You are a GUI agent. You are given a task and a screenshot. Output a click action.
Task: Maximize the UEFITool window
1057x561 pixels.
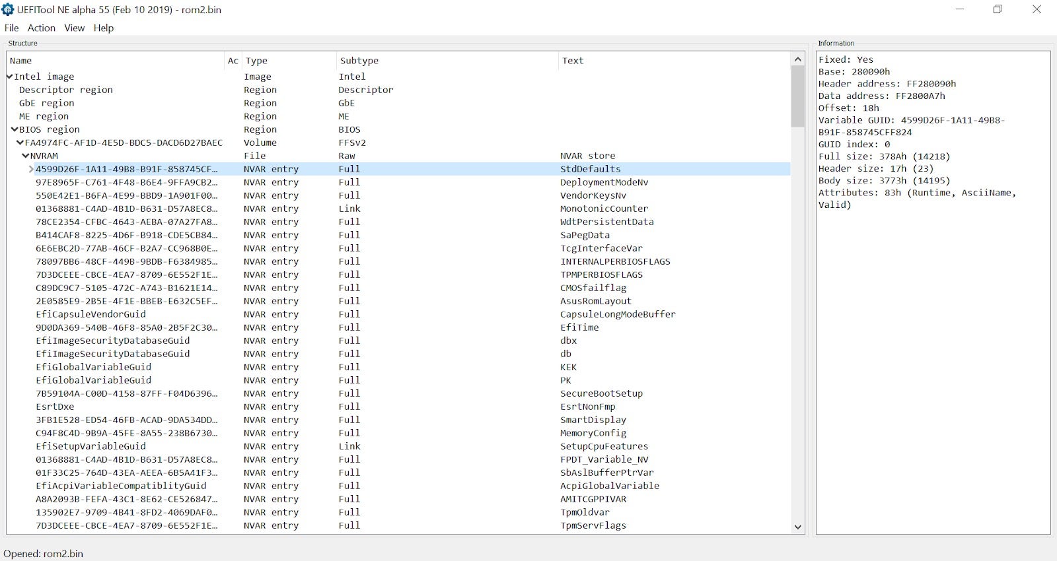click(998, 9)
